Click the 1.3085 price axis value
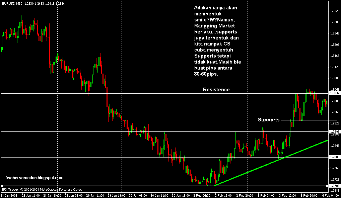The image size is (341, 198). point(335,78)
